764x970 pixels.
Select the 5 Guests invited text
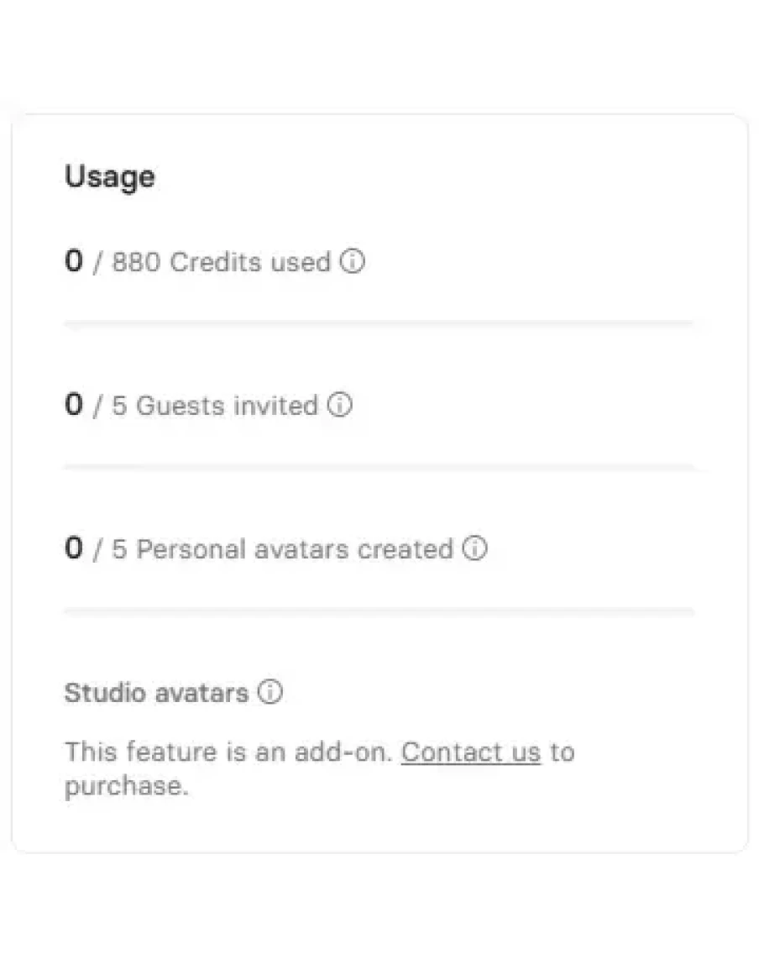[214, 406]
